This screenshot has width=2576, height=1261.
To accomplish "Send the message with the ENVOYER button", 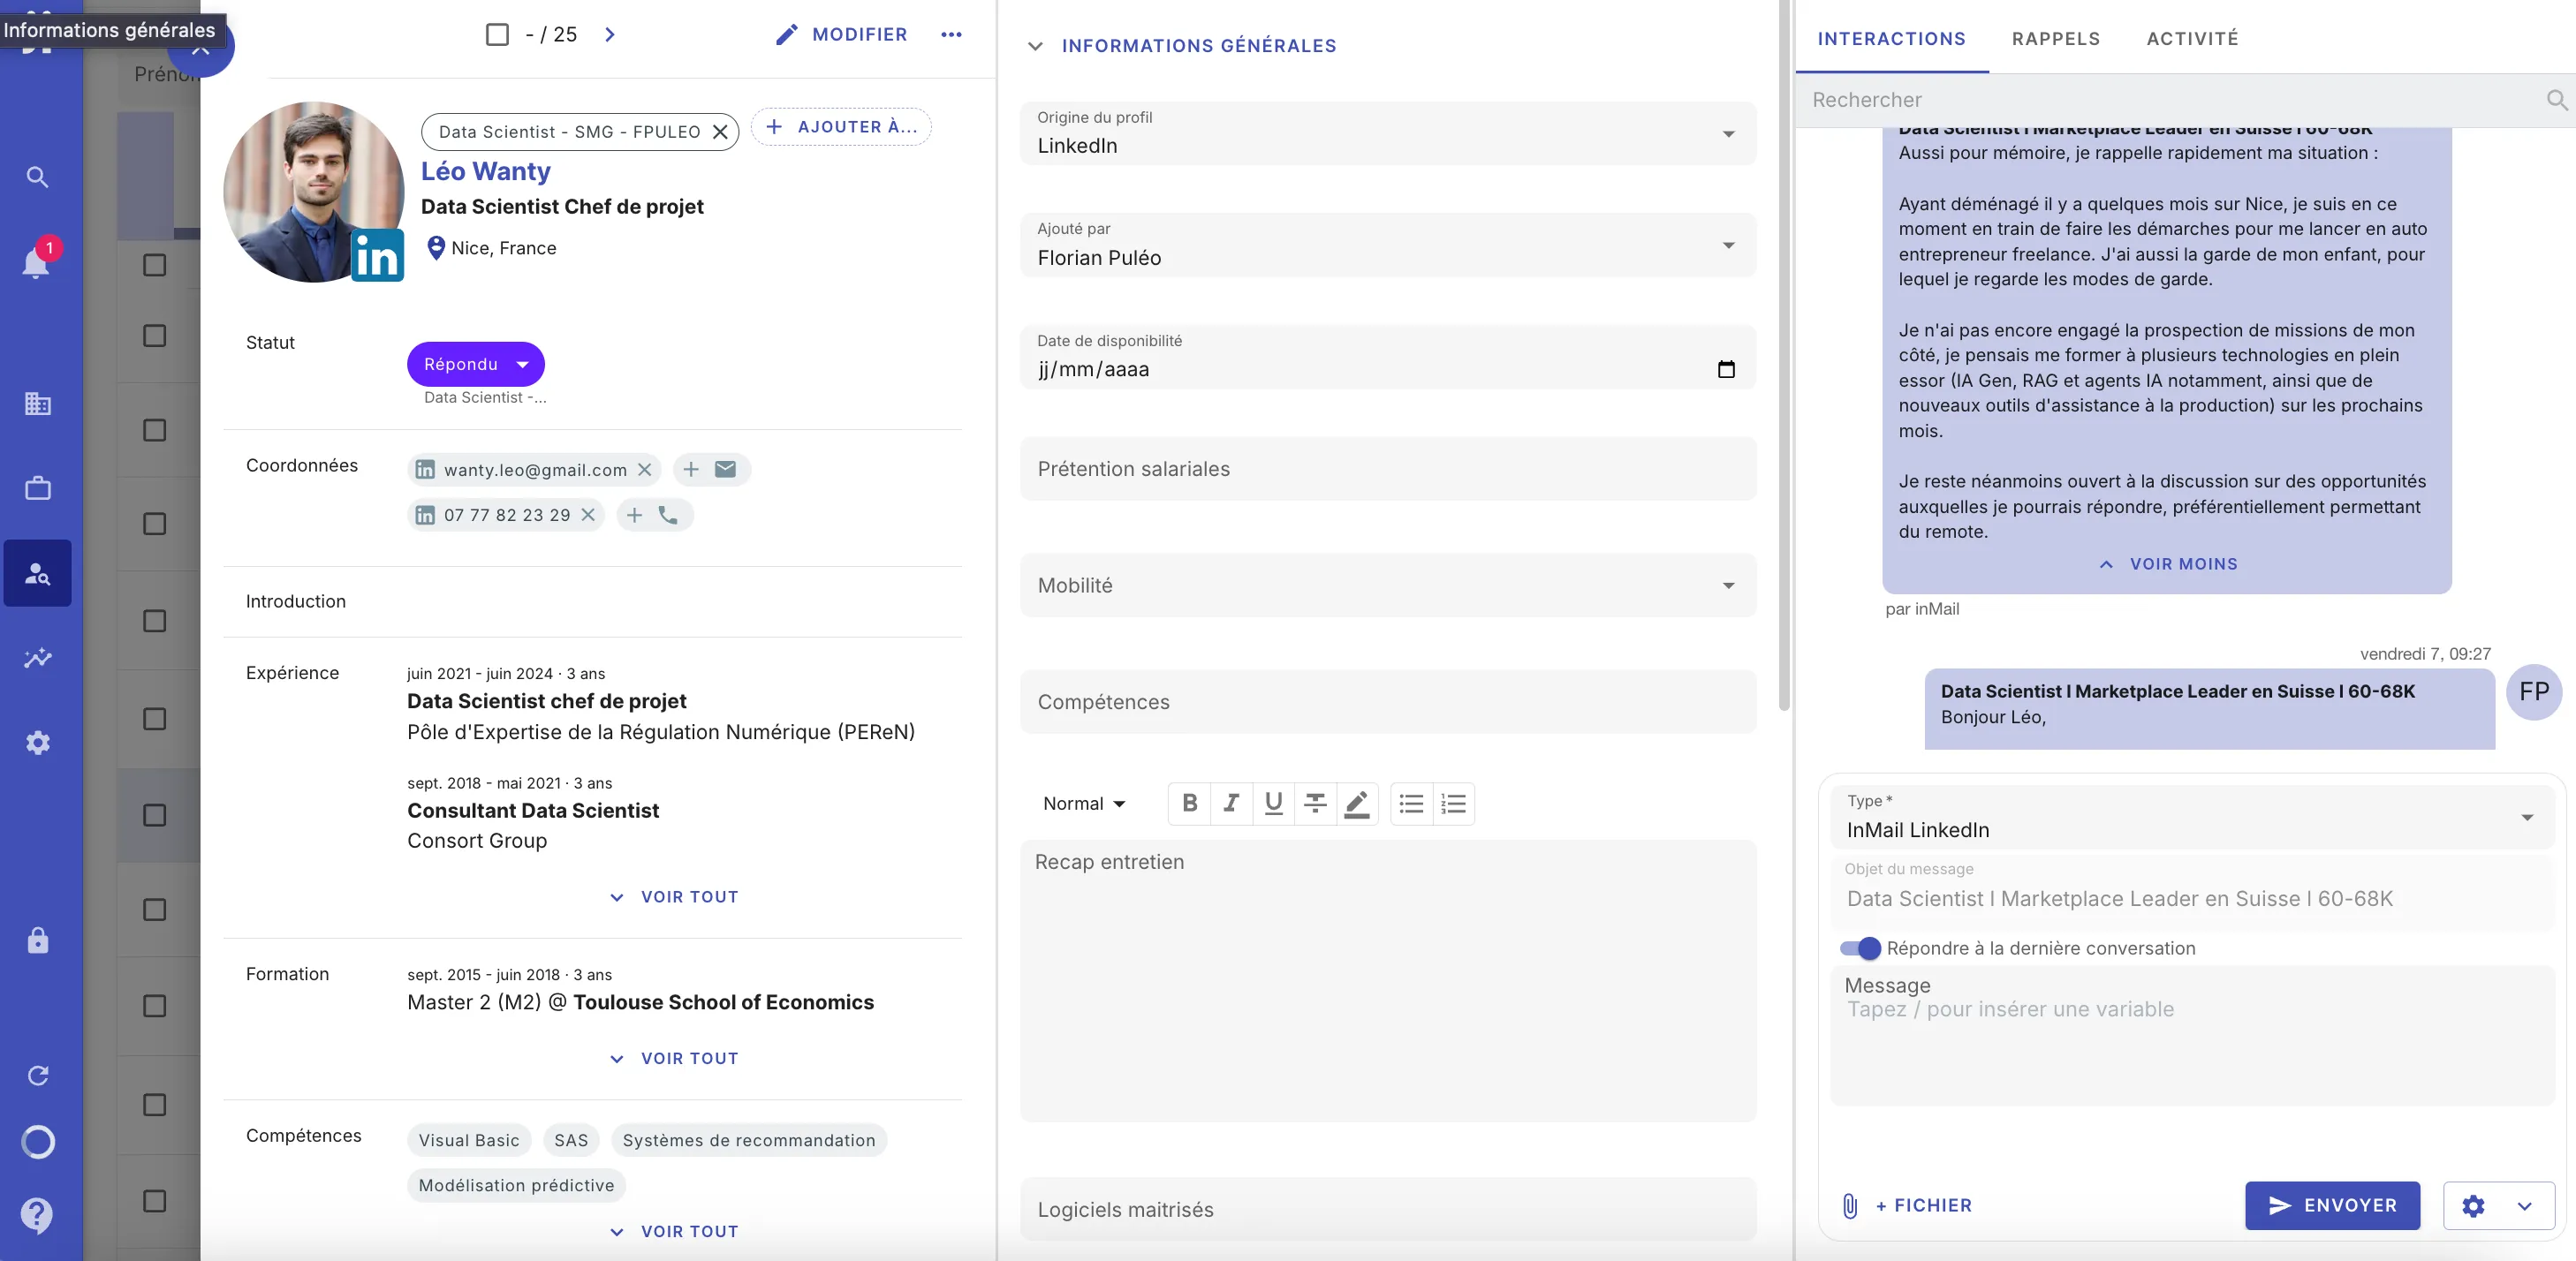I will pos(2331,1205).
